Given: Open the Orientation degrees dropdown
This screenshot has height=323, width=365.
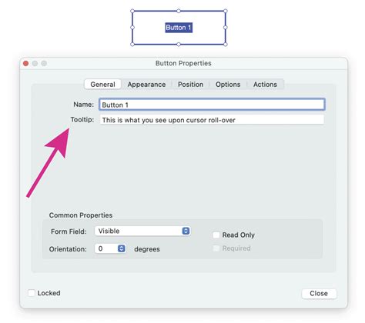Looking at the screenshot, I should 110,248.
